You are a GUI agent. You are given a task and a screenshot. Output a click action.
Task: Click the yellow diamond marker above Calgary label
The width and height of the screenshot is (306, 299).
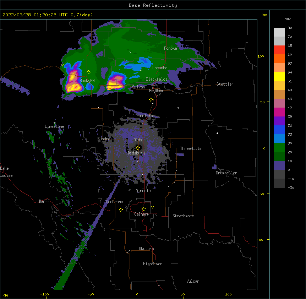click(x=144, y=209)
